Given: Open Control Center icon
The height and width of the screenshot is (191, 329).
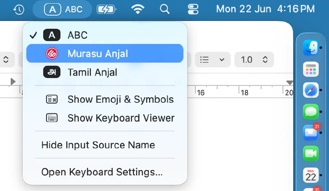Looking at the screenshot, I should [193, 9].
